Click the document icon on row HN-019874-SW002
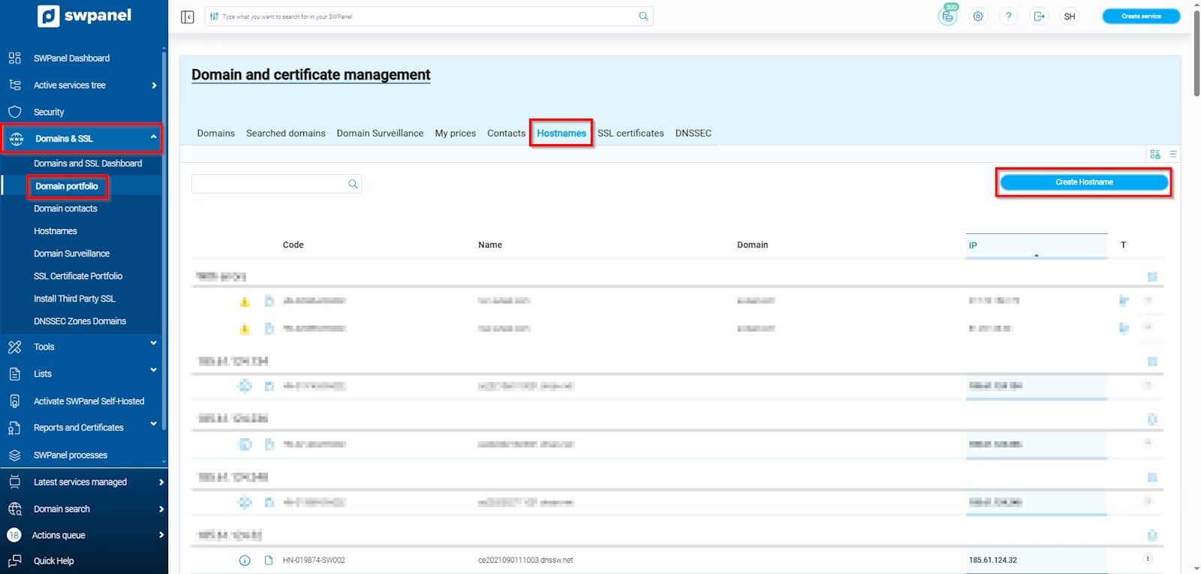Screen dimensions: 1201x574 point(269,560)
